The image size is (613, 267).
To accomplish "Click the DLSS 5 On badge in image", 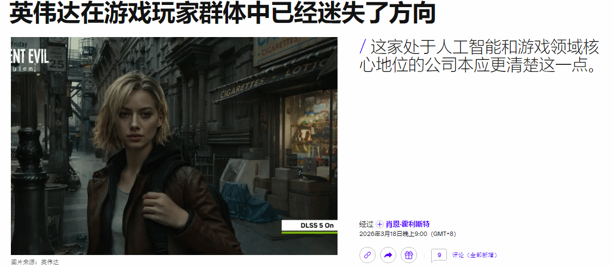I will coord(309,226).
